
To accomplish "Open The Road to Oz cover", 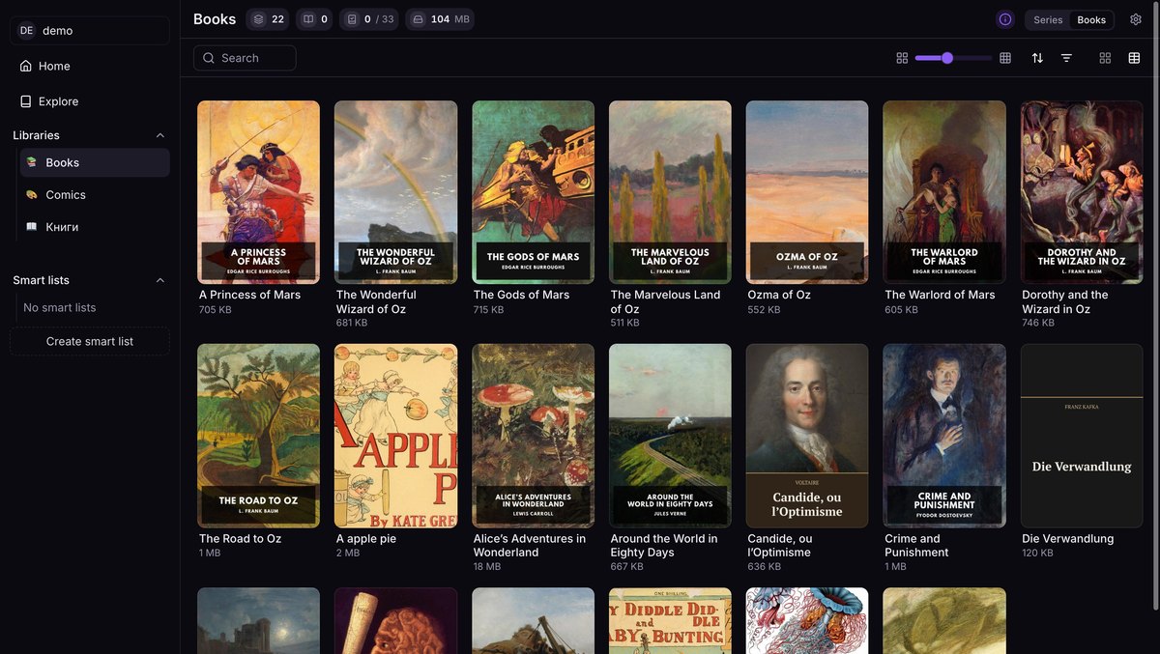I will (258, 436).
